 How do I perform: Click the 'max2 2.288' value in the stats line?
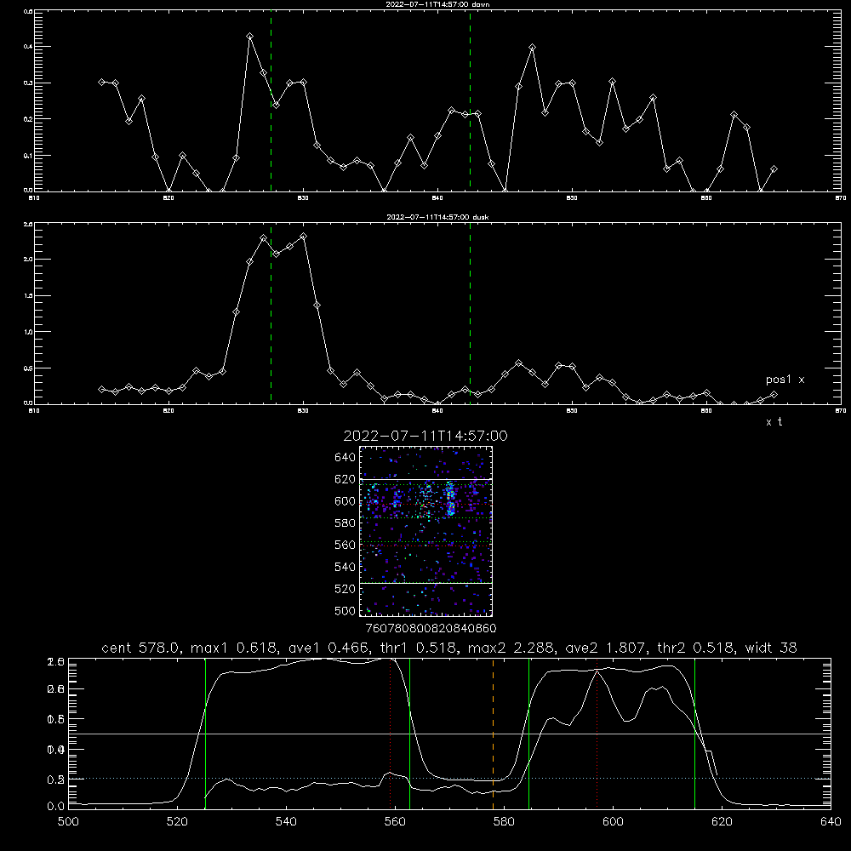(x=510, y=648)
